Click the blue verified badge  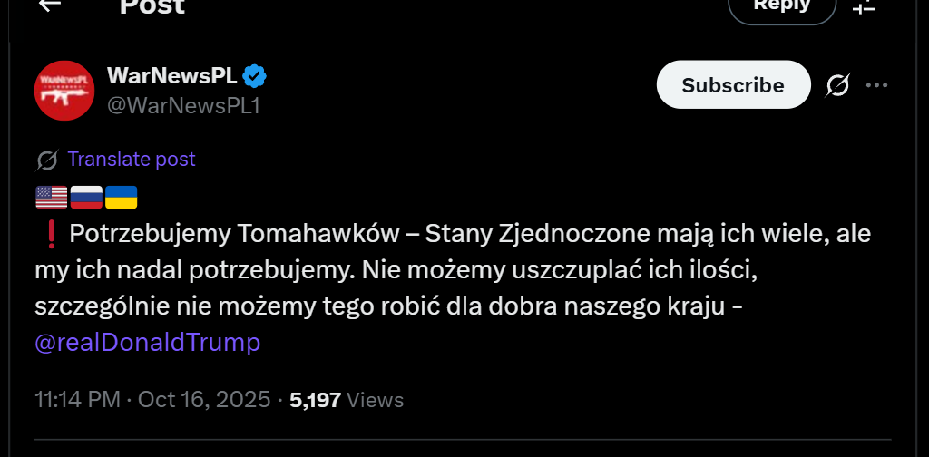(253, 76)
